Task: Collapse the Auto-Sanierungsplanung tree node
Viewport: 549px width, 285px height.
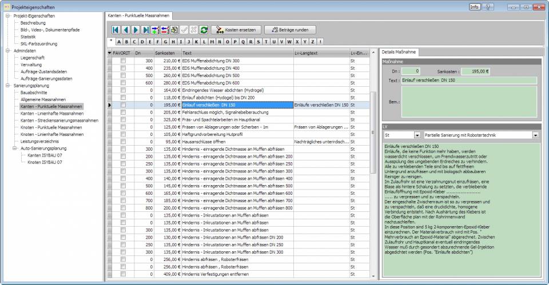Action: click(15, 148)
